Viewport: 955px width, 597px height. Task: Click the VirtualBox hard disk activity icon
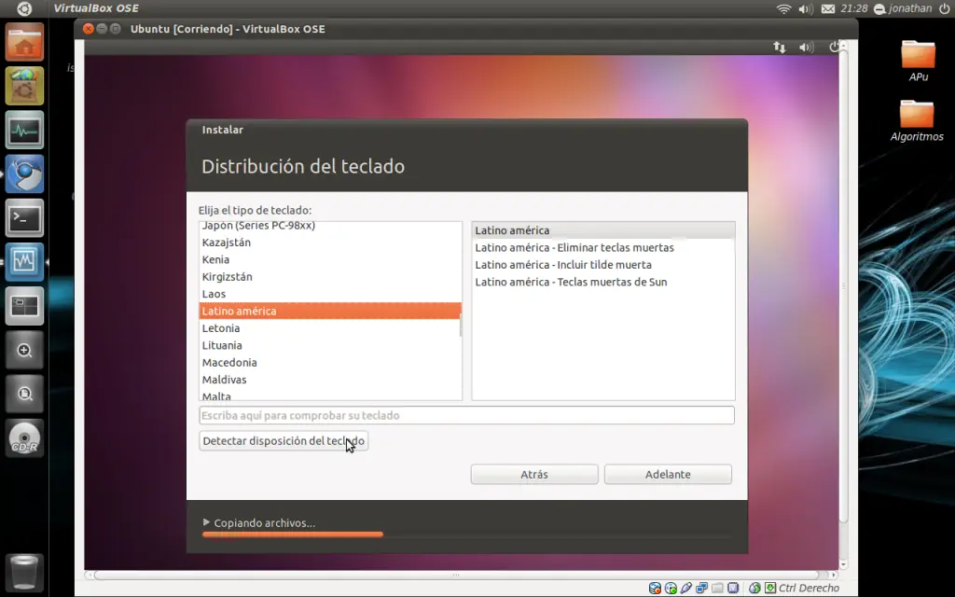tap(655, 588)
